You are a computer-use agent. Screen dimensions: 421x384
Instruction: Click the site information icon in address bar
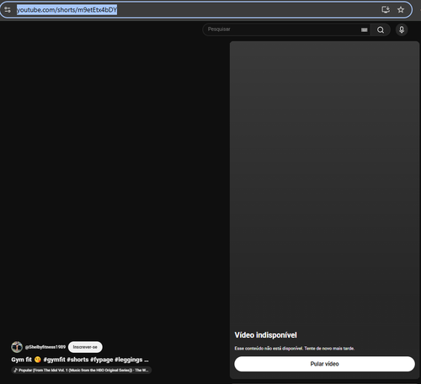pos(8,10)
